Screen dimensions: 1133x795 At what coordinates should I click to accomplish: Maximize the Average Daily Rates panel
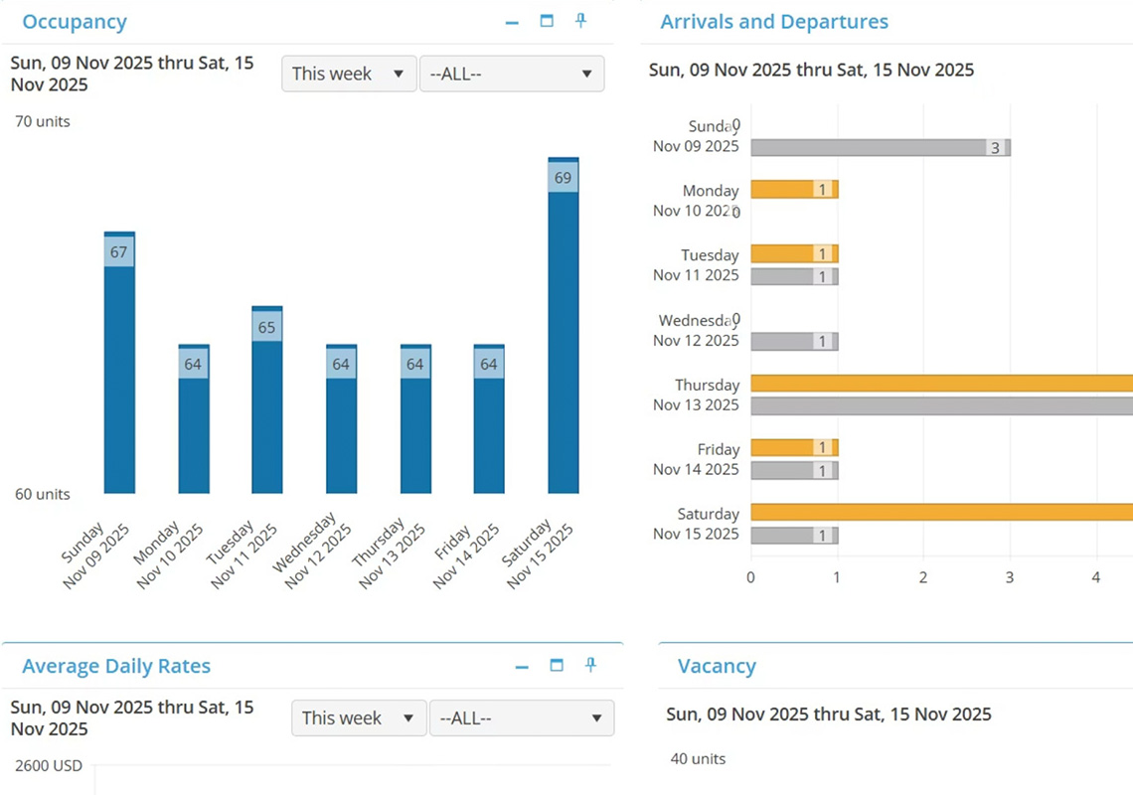pos(558,666)
